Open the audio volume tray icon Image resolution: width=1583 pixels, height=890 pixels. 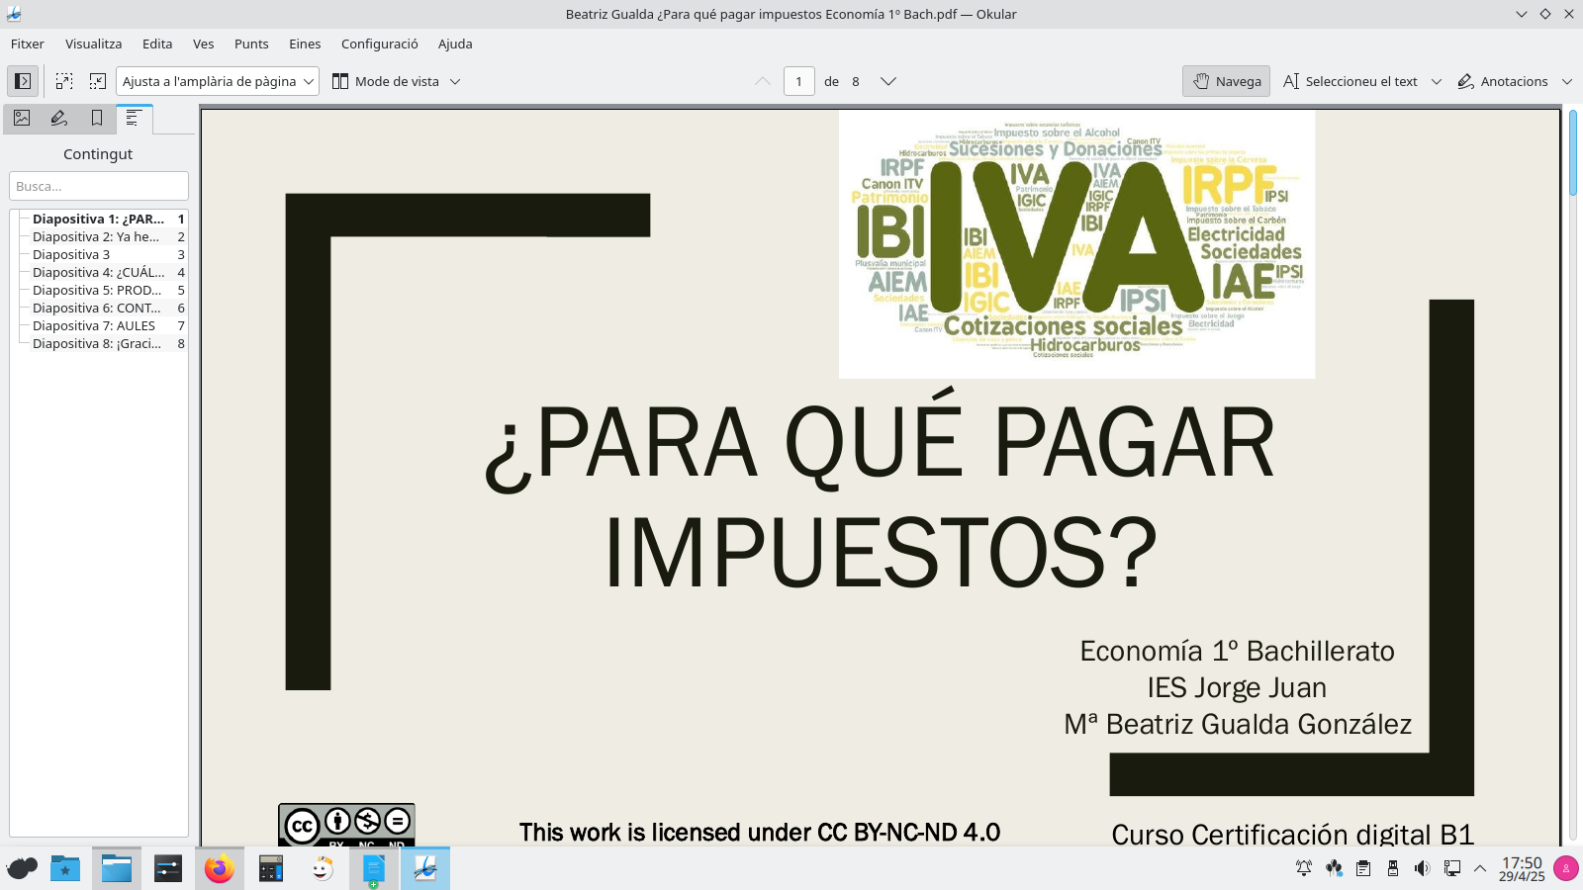click(x=1422, y=868)
